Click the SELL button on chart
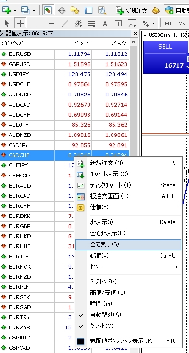Viewport: 189px width, 353px height. (165, 47)
